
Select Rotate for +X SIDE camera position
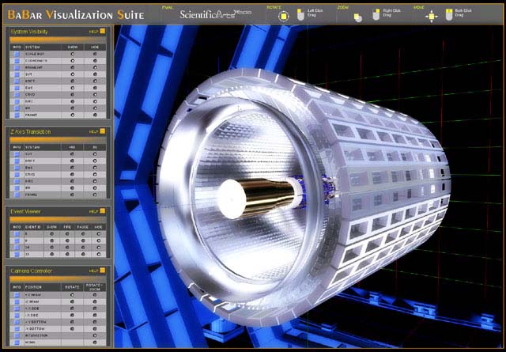point(72,308)
